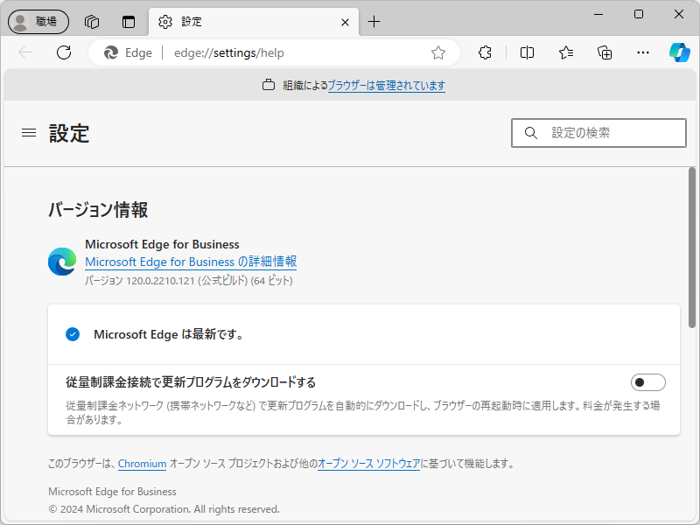
Task: Open the Settings and more menu
Action: tap(643, 52)
